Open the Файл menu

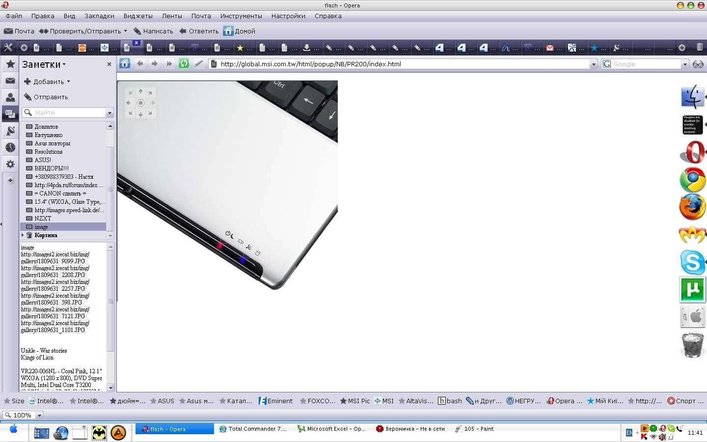click(x=14, y=16)
